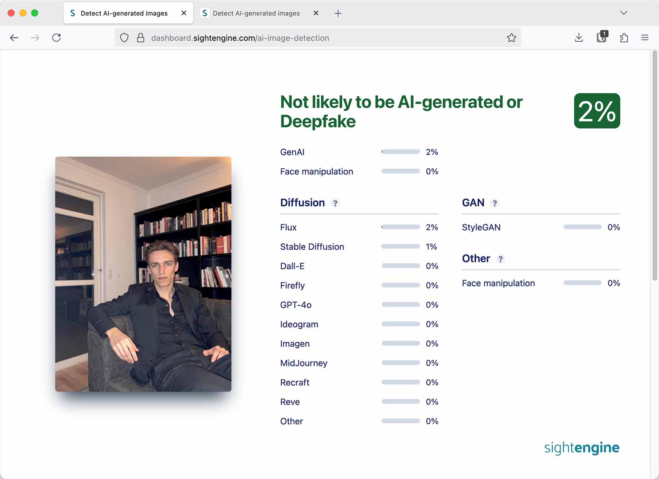Click the Flux score bar

[x=401, y=227]
